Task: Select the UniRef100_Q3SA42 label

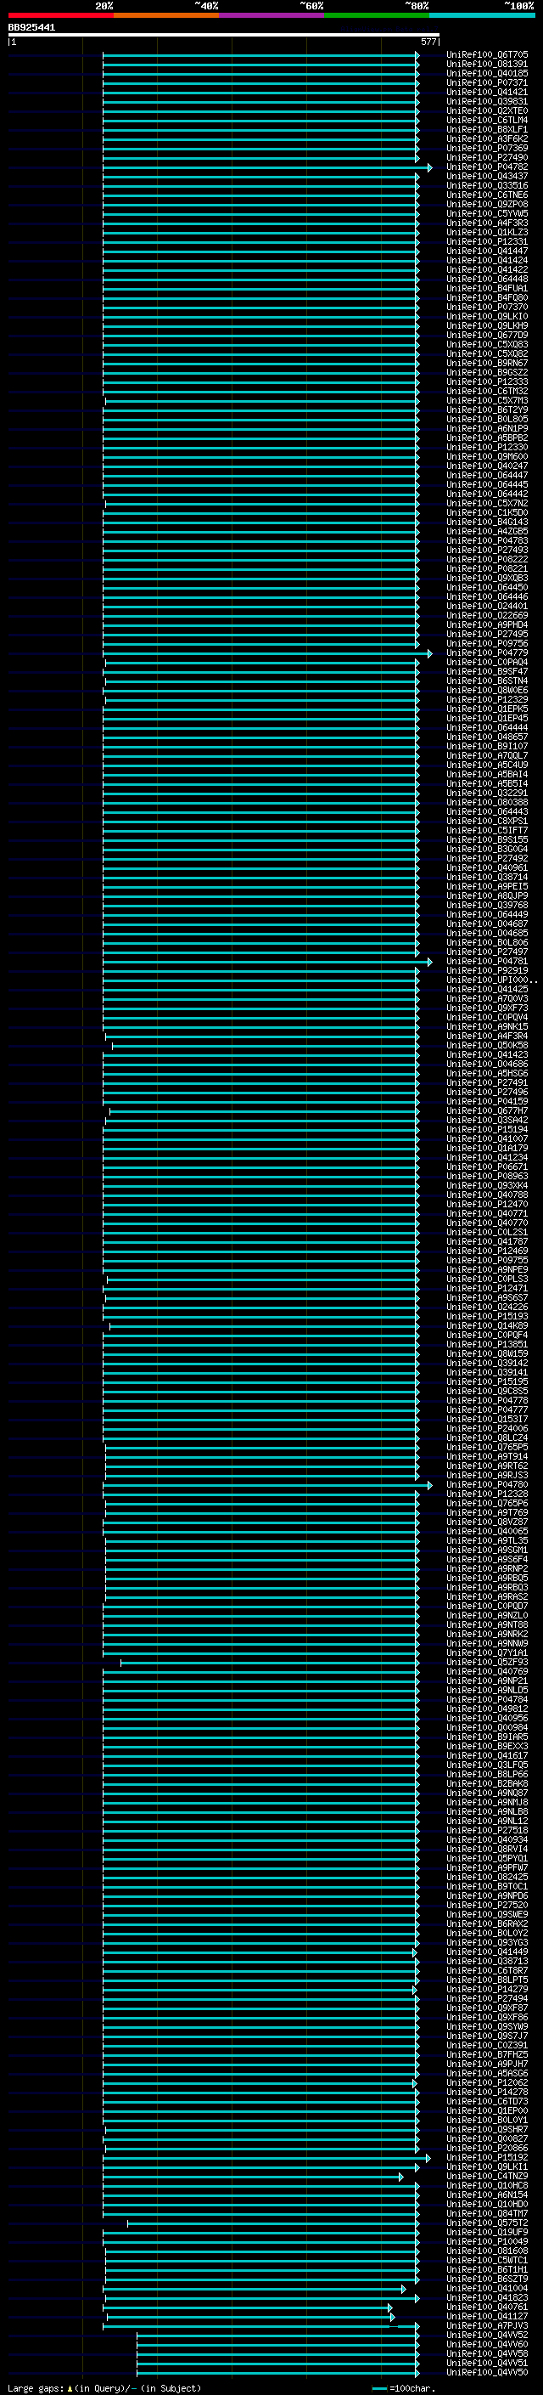Action: coord(486,1121)
